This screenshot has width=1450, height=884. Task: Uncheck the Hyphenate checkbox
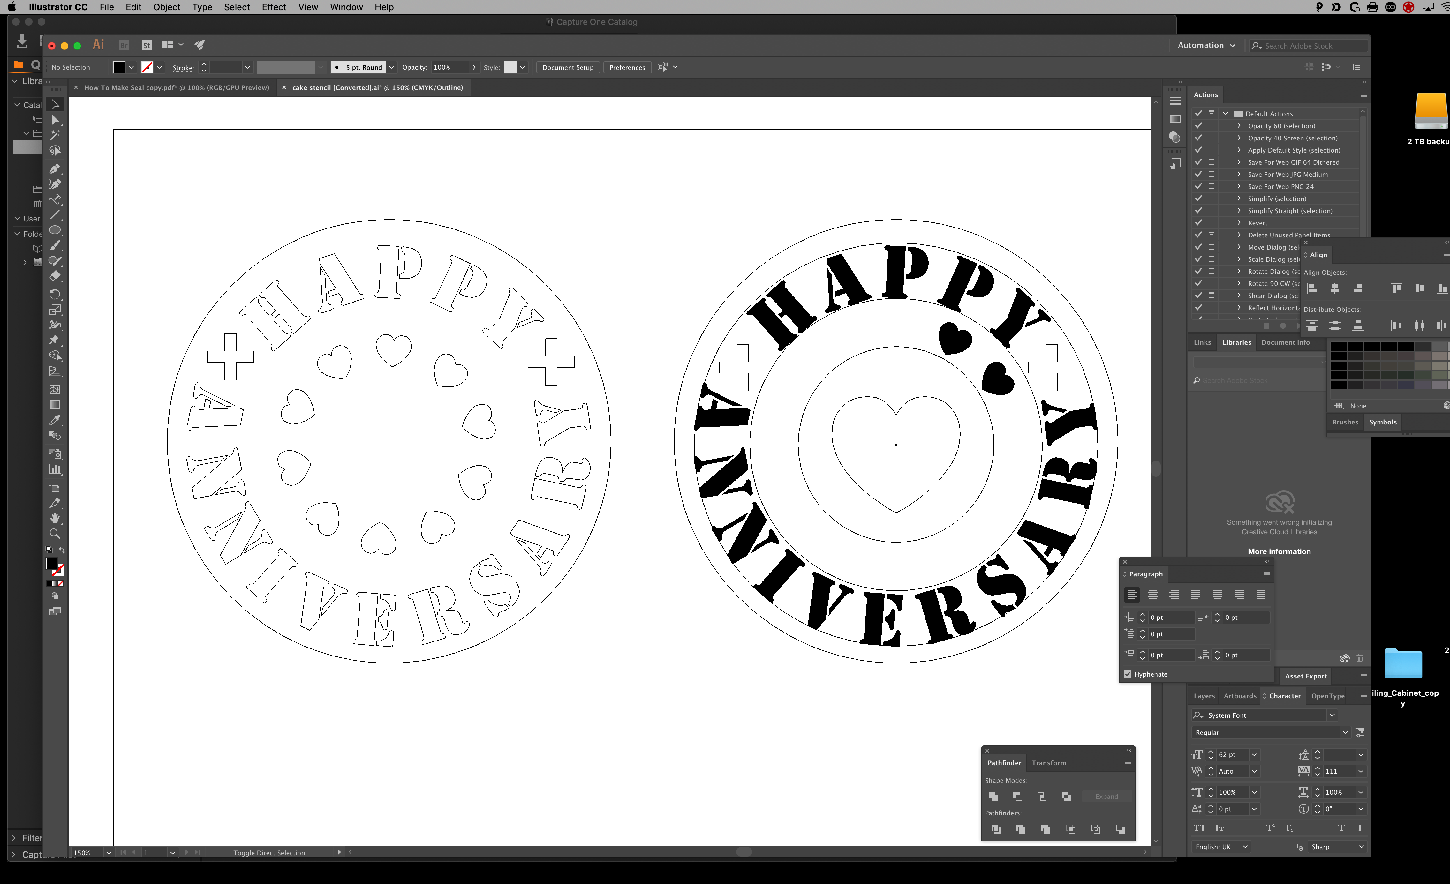coord(1128,674)
